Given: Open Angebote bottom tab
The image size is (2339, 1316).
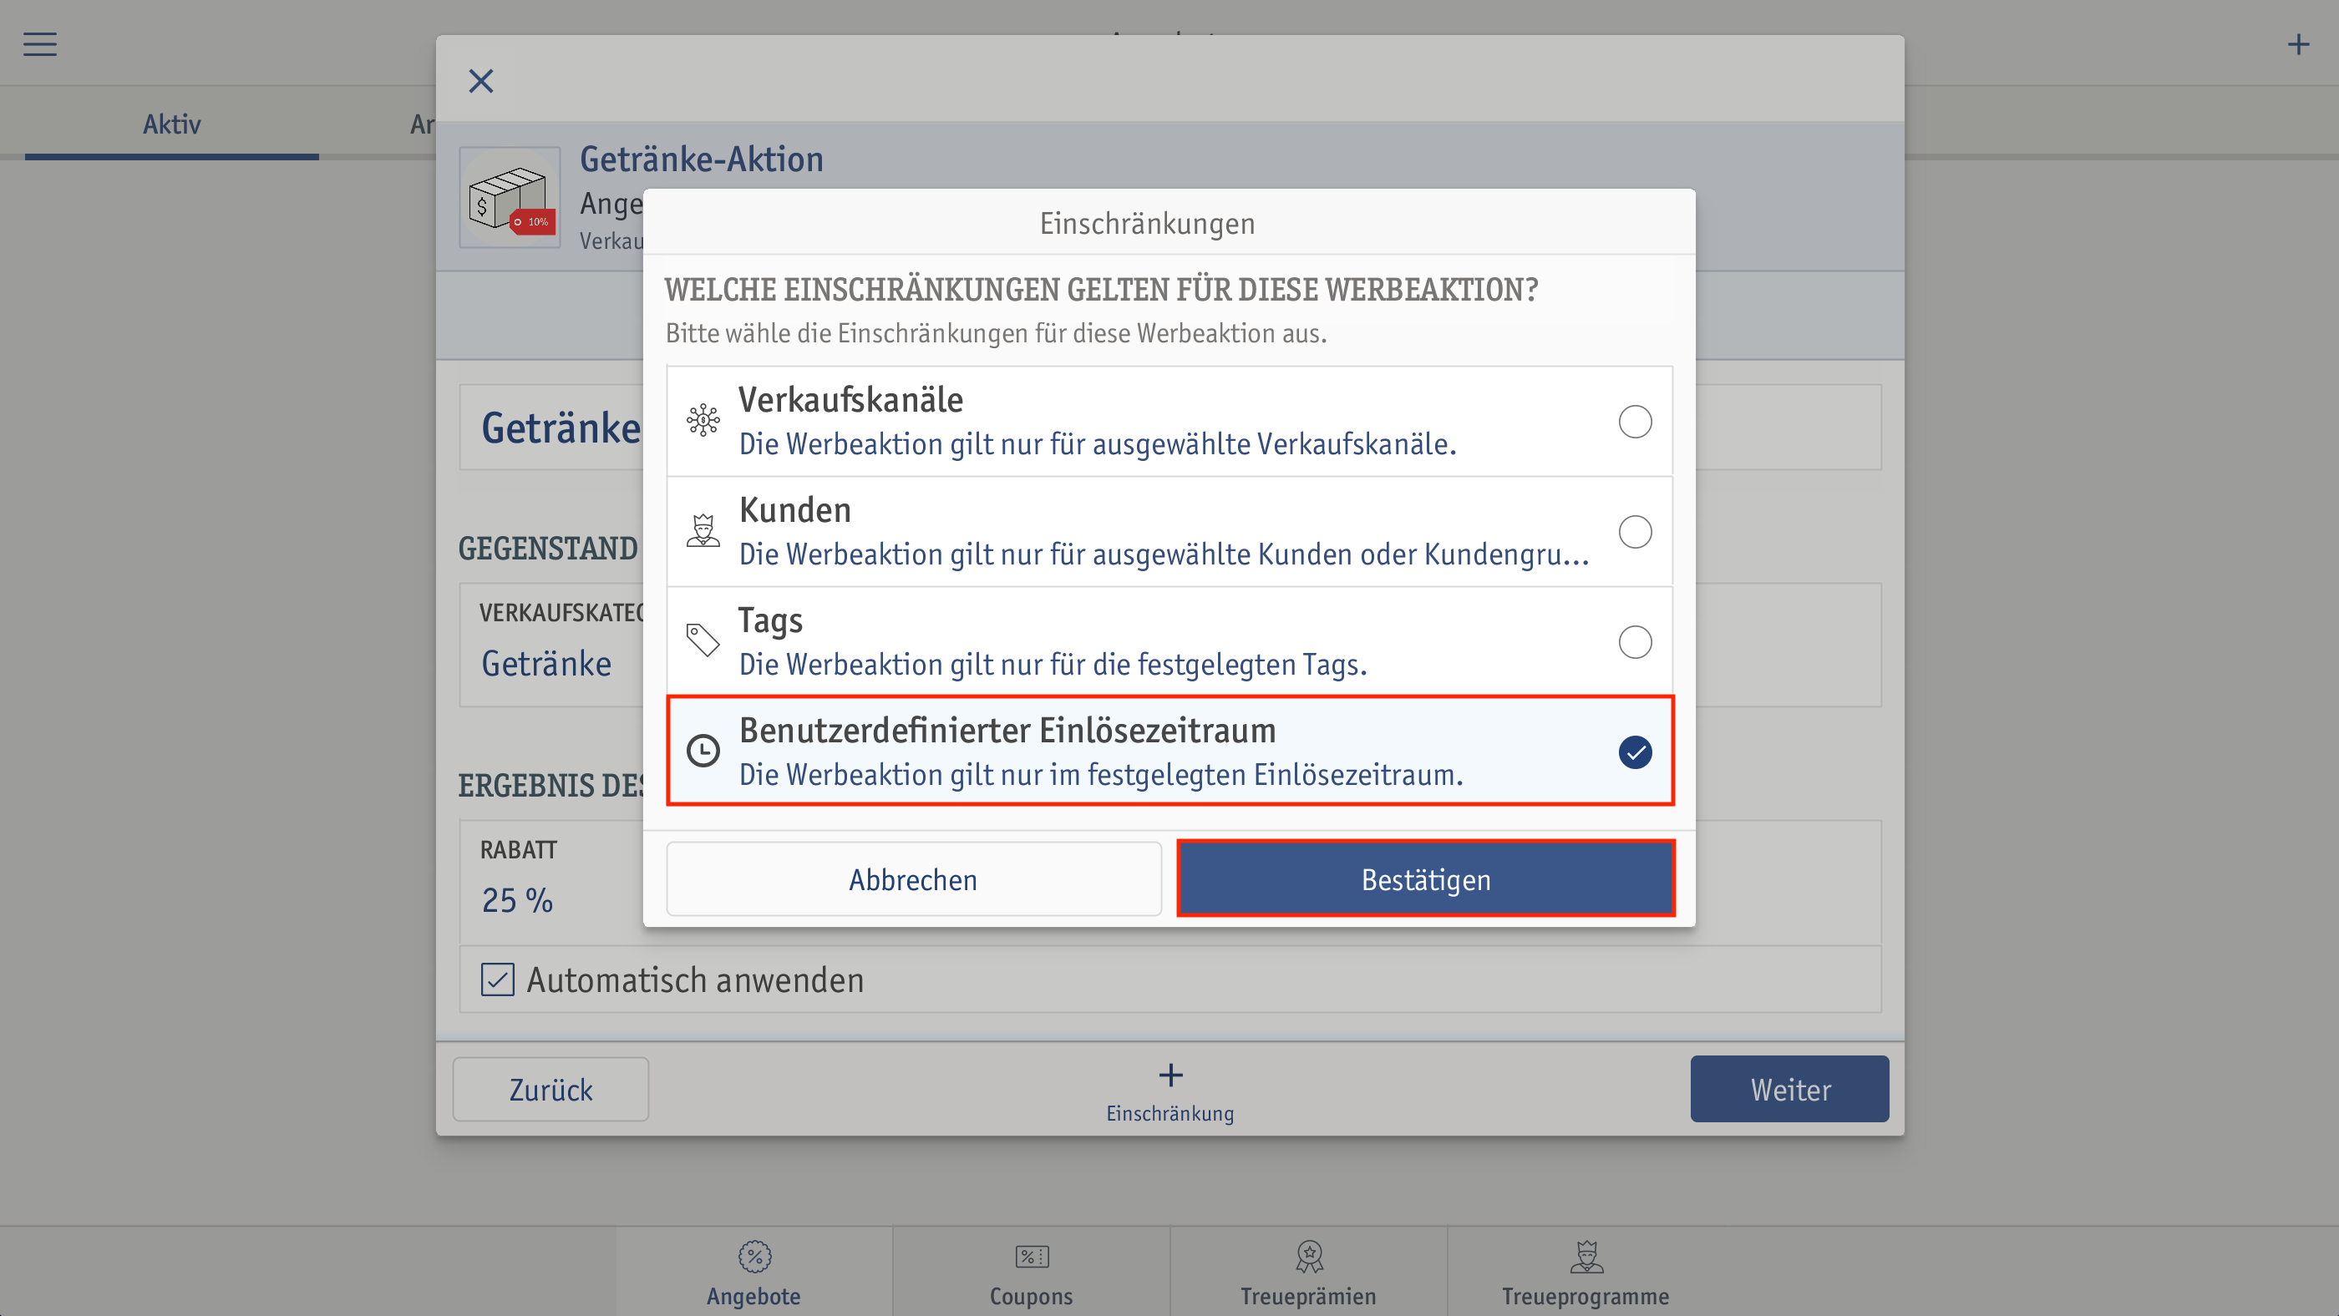Looking at the screenshot, I should tap(753, 1273).
